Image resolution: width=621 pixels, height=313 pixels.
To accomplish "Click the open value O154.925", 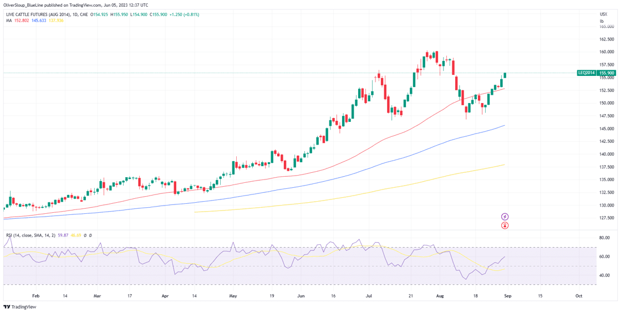I will coord(99,14).
